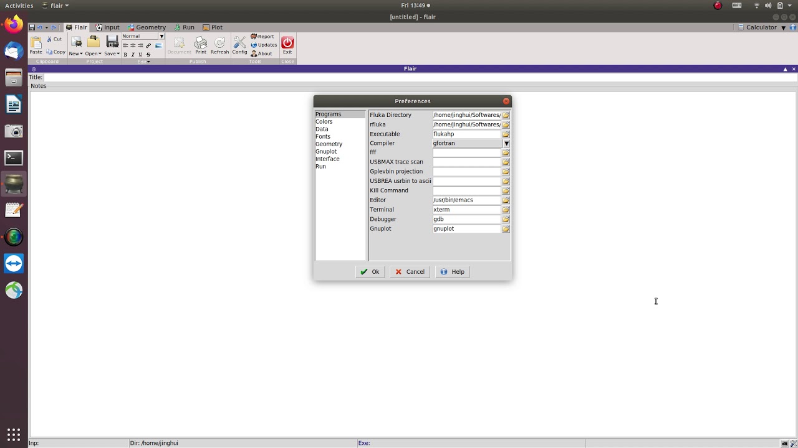This screenshot has width=798, height=448.
Task: Browse for the rfluka path
Action: [506, 124]
